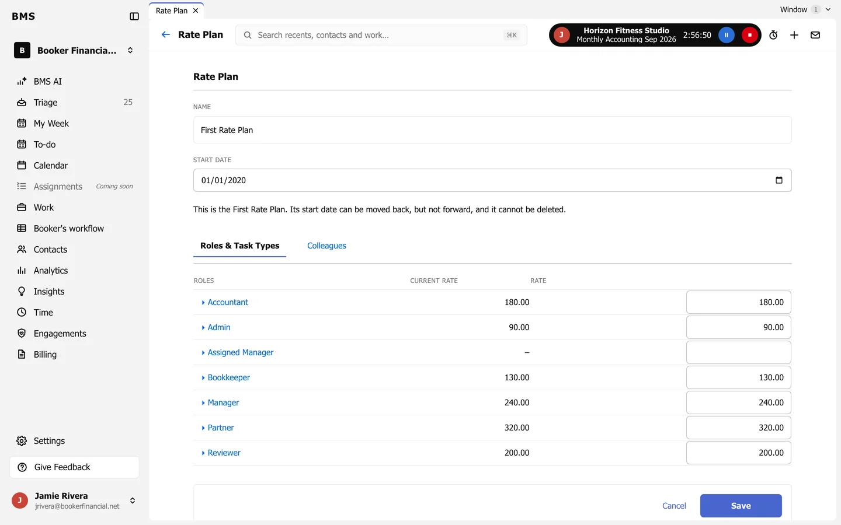Open Settings gear in sidebar
This screenshot has width=841, height=525.
click(x=49, y=441)
